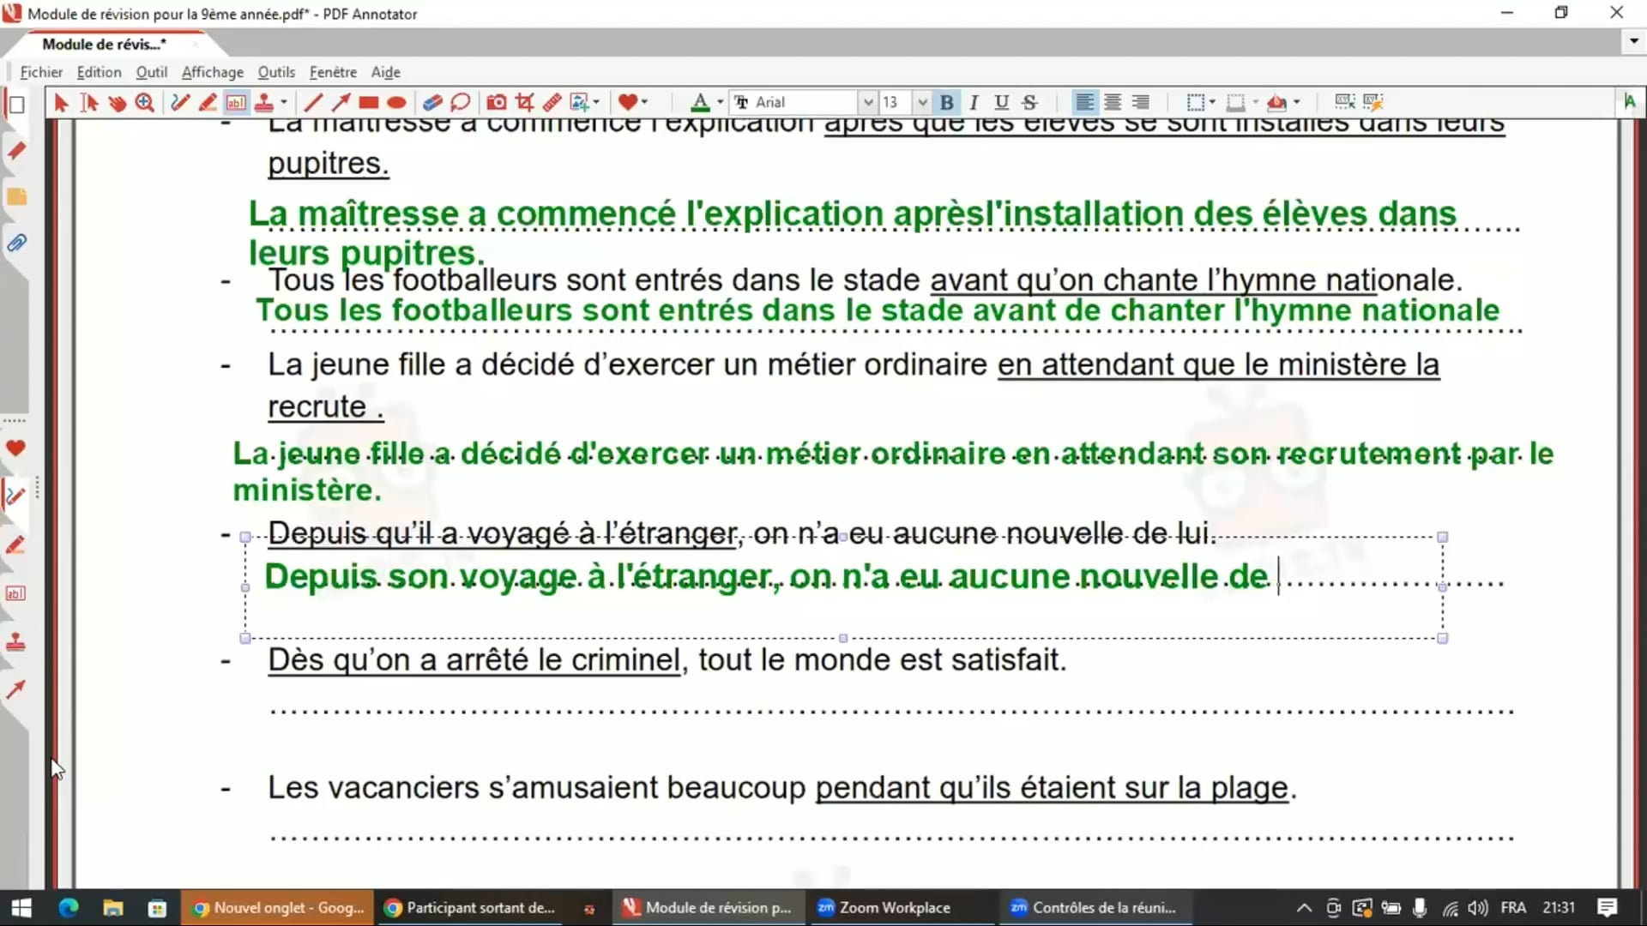Open the Affichage menu

pos(212,72)
